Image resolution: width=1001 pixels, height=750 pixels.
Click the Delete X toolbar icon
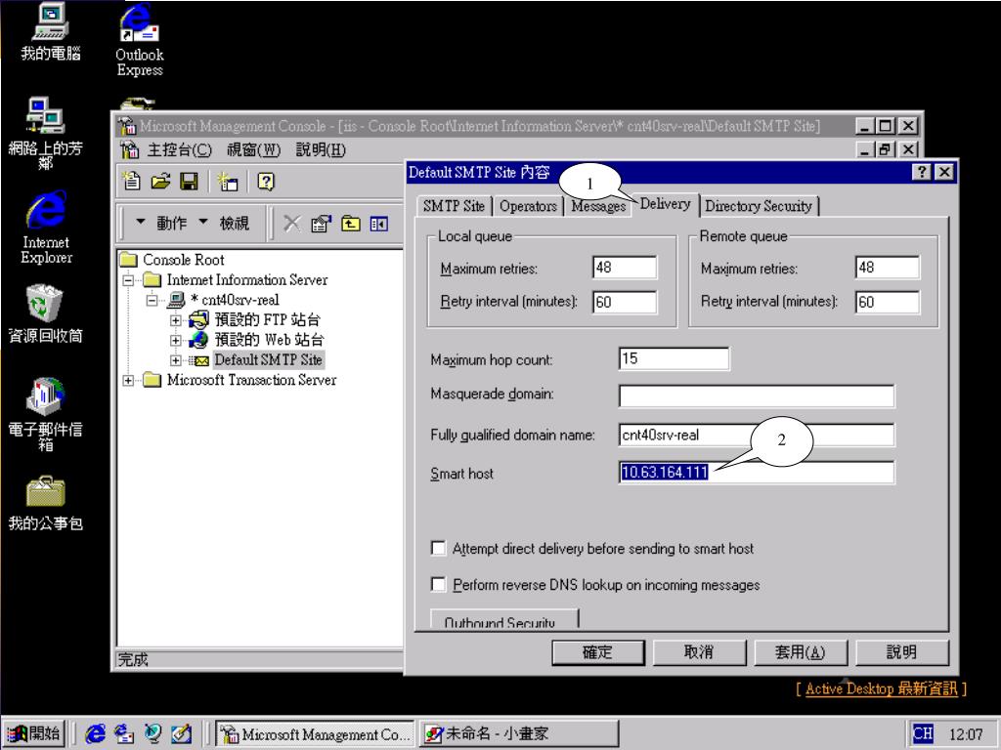pos(291,224)
